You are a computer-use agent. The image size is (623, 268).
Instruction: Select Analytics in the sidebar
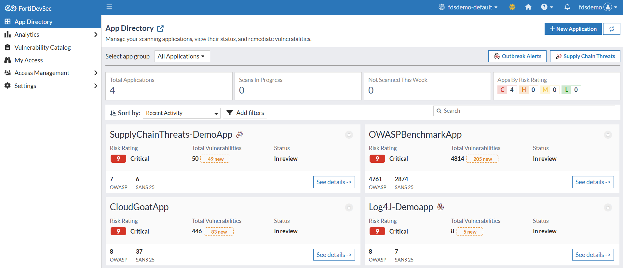click(27, 34)
